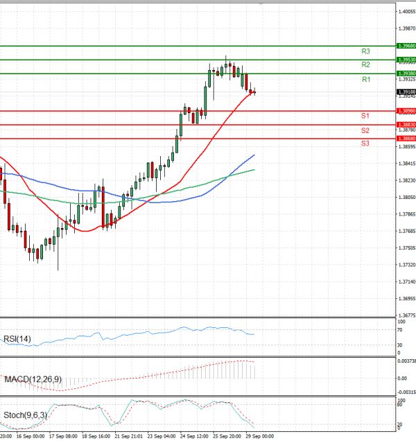Click the 0.003738 value on MACD scale

[406, 361]
